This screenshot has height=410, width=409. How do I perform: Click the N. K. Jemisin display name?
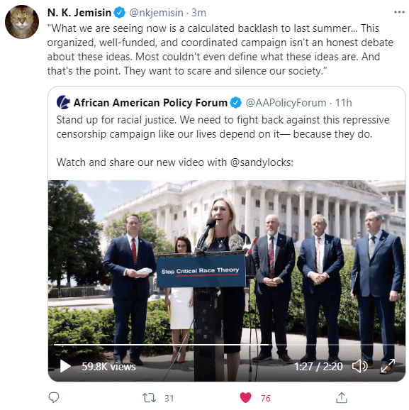tap(79, 13)
